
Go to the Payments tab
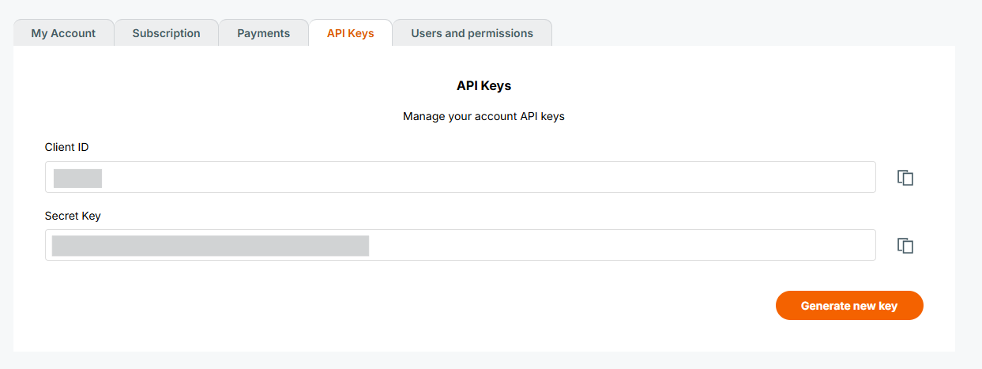point(263,33)
